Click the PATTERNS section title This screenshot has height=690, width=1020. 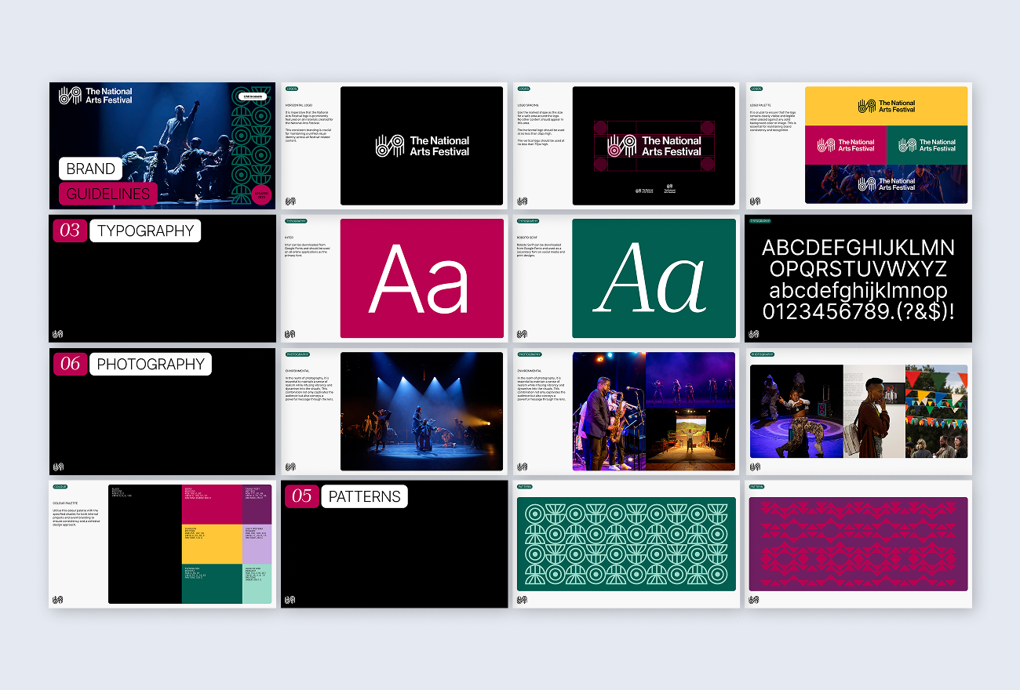[x=364, y=496]
